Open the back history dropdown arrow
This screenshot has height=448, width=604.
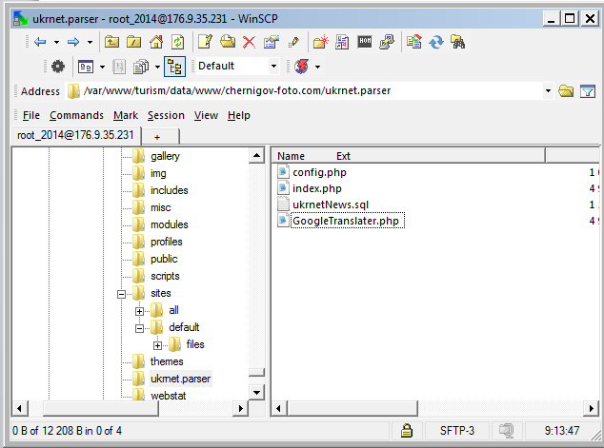tap(56, 42)
